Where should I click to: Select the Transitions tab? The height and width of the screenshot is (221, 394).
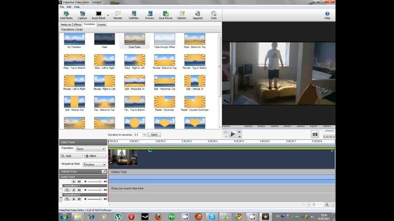pyautogui.click(x=89, y=25)
